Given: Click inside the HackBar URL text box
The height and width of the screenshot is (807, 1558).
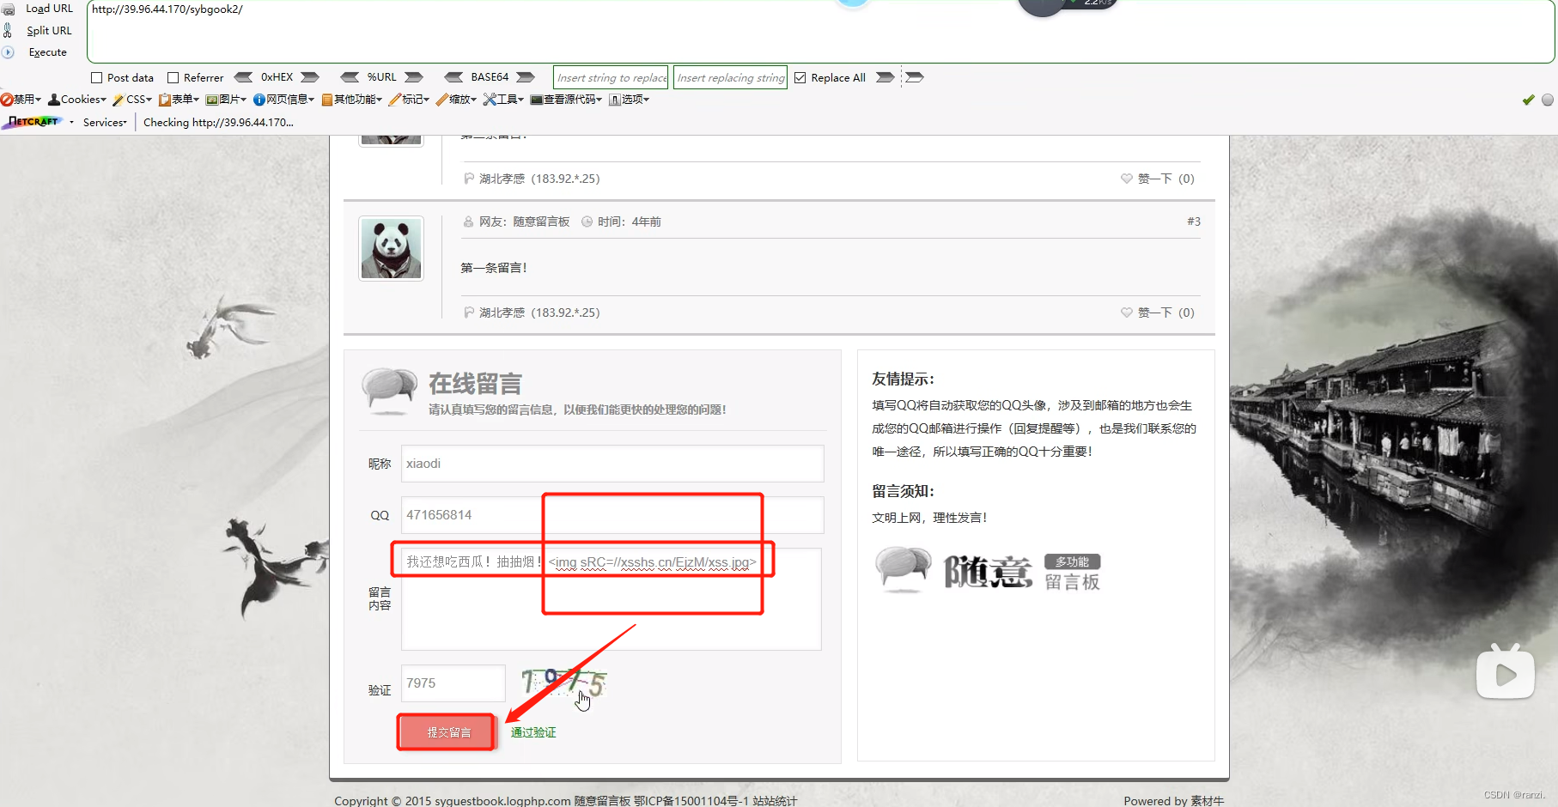Looking at the screenshot, I should tap(820, 32).
